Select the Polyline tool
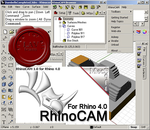 pyautogui.click(x=4, y=52)
